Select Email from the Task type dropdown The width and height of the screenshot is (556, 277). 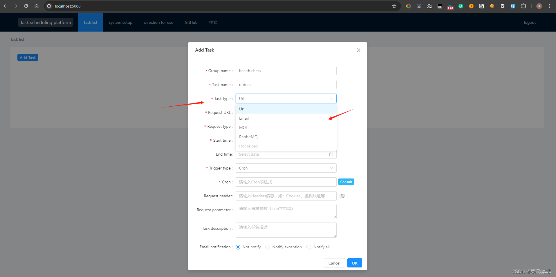(x=244, y=118)
